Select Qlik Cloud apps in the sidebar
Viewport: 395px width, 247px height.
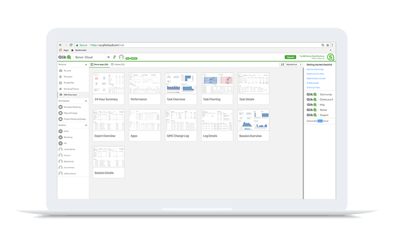tap(73, 95)
